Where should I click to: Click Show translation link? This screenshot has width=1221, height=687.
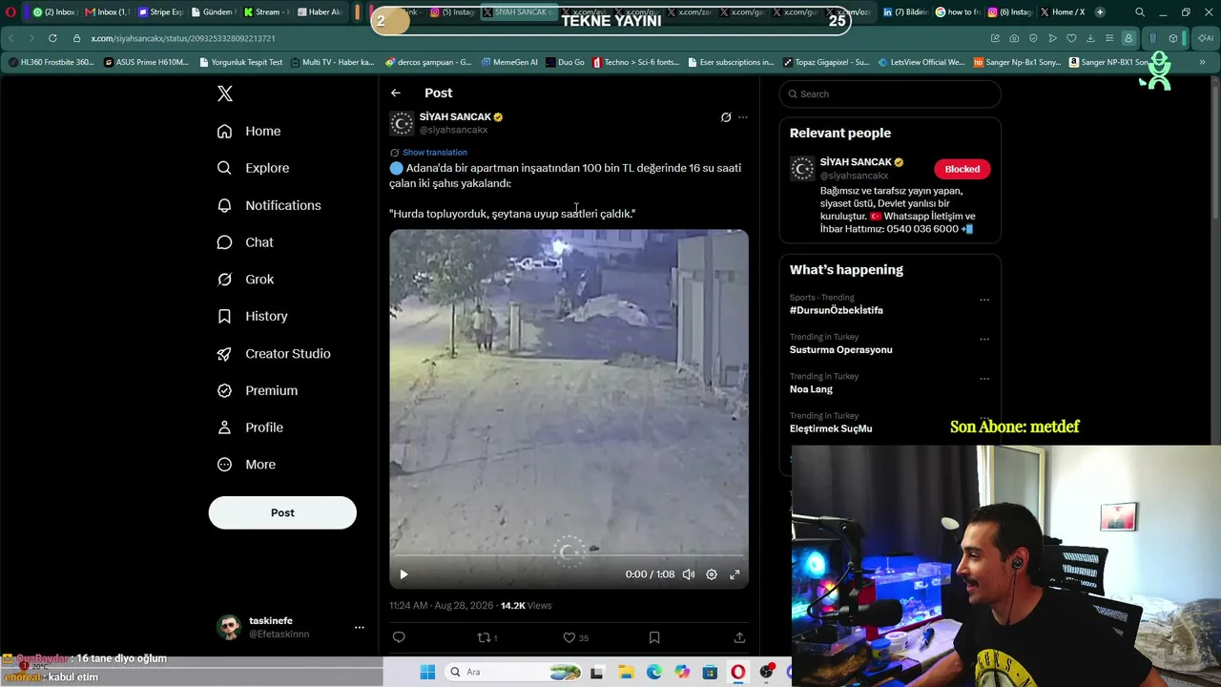(435, 153)
